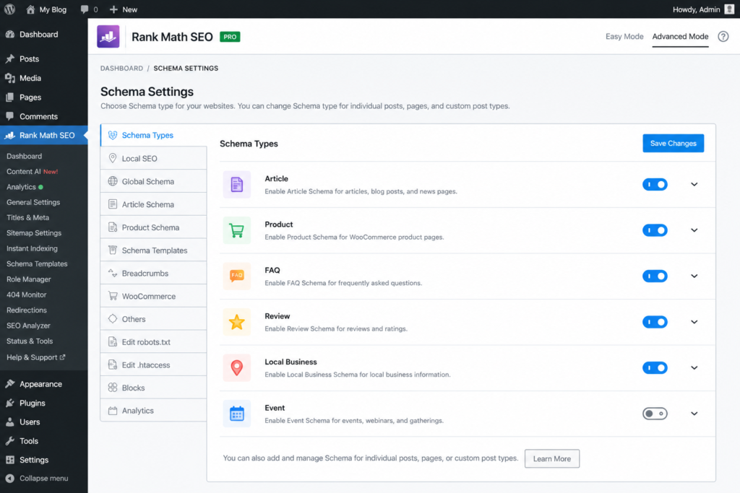Click the Tools wrench icon in sidebar
Image resolution: width=740 pixels, height=493 pixels.
point(10,441)
